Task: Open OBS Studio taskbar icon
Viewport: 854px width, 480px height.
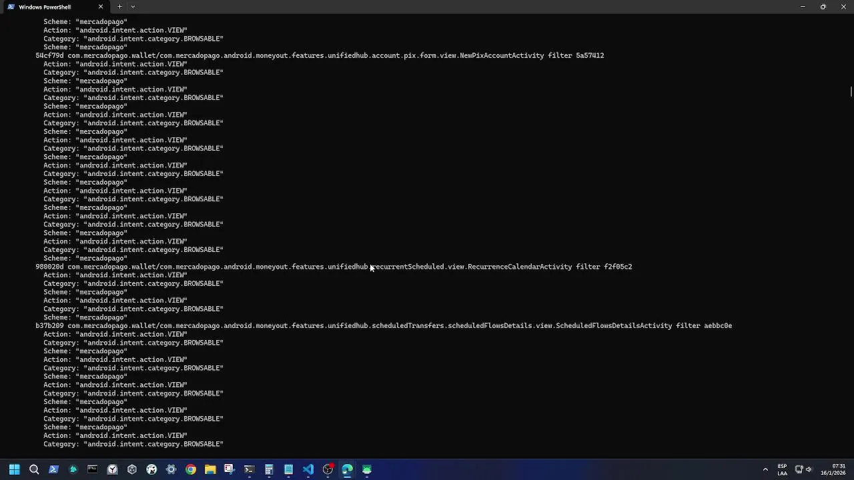Action: (x=328, y=469)
